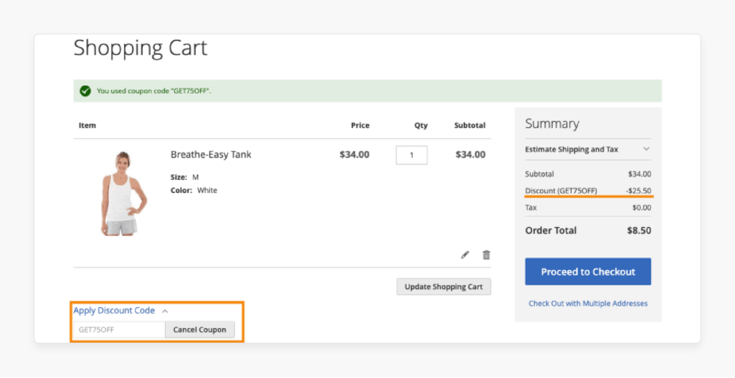Viewport: 735px width, 378px height.
Task: Click the Cancel Coupon button
Action: coord(200,329)
